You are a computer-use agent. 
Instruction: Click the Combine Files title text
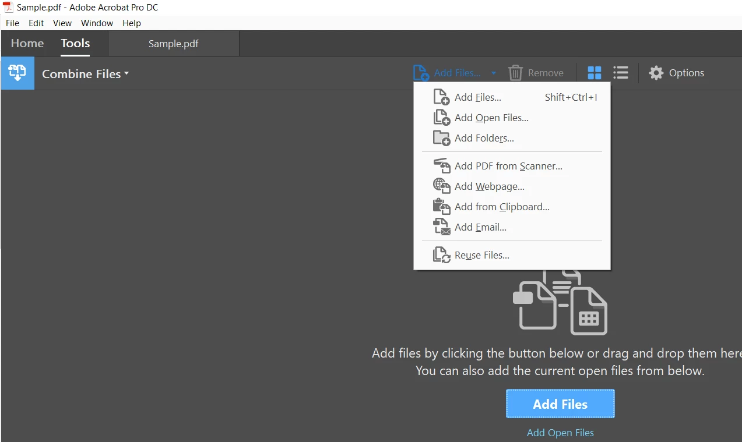pyautogui.click(x=82, y=74)
